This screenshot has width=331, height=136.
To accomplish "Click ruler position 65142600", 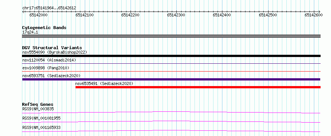I will 314,15.
